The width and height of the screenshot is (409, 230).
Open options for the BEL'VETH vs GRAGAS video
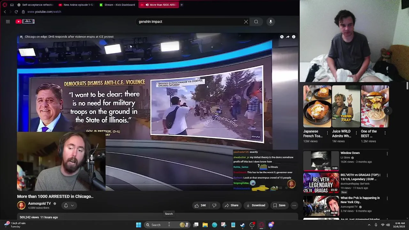387,176
